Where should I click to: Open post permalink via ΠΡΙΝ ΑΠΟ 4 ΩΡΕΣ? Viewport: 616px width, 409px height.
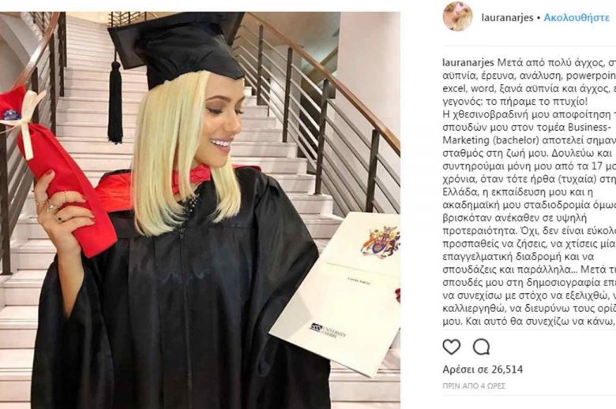point(474,386)
